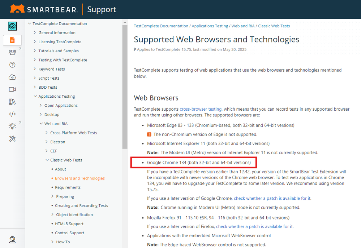Image resolution: width=361 pixels, height=248 pixels.
Task: Open the lightbulb ideas icon
Action: (x=12, y=126)
